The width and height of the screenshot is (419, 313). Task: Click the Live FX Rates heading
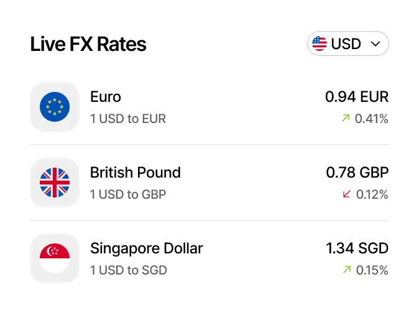pyautogui.click(x=88, y=44)
